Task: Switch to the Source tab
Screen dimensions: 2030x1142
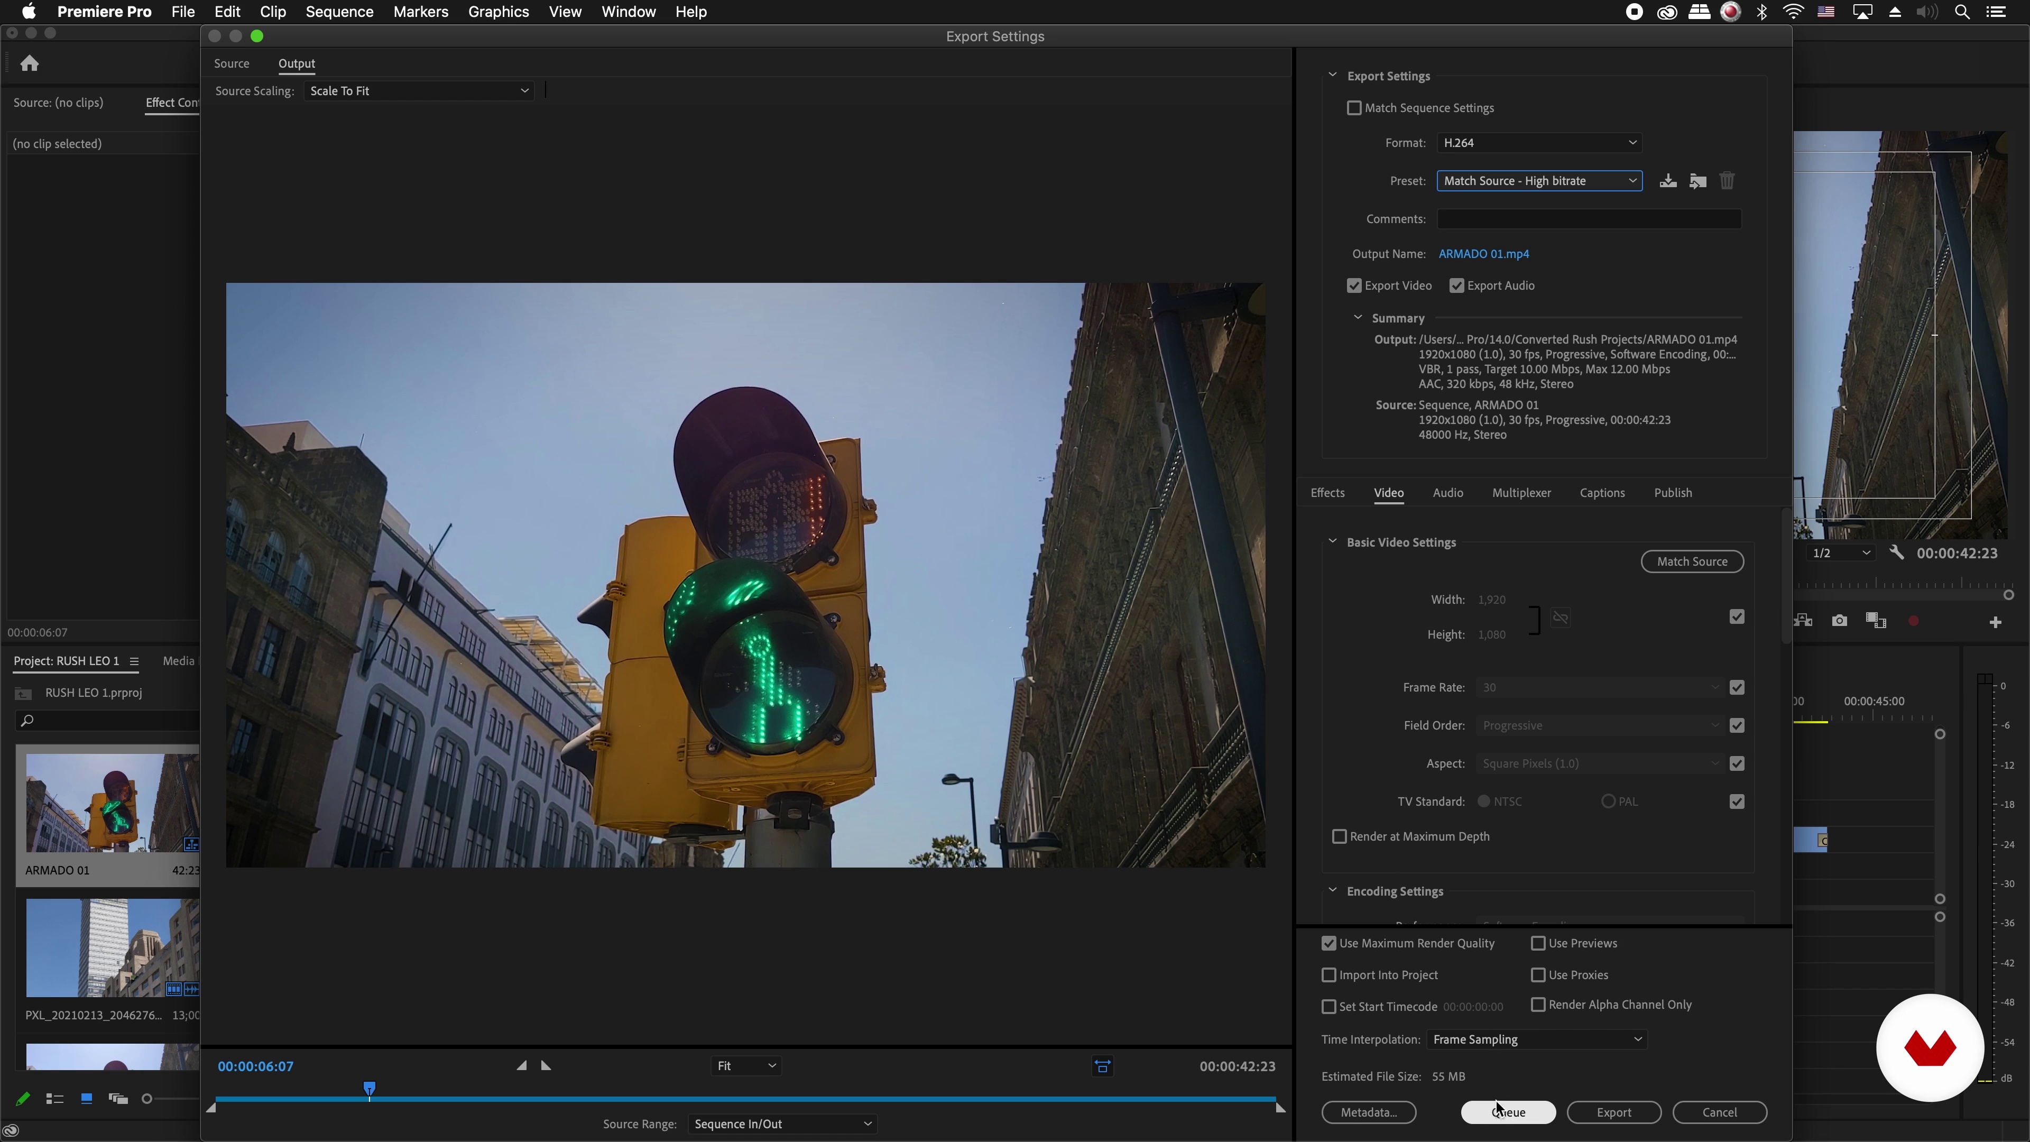Action: 232,63
